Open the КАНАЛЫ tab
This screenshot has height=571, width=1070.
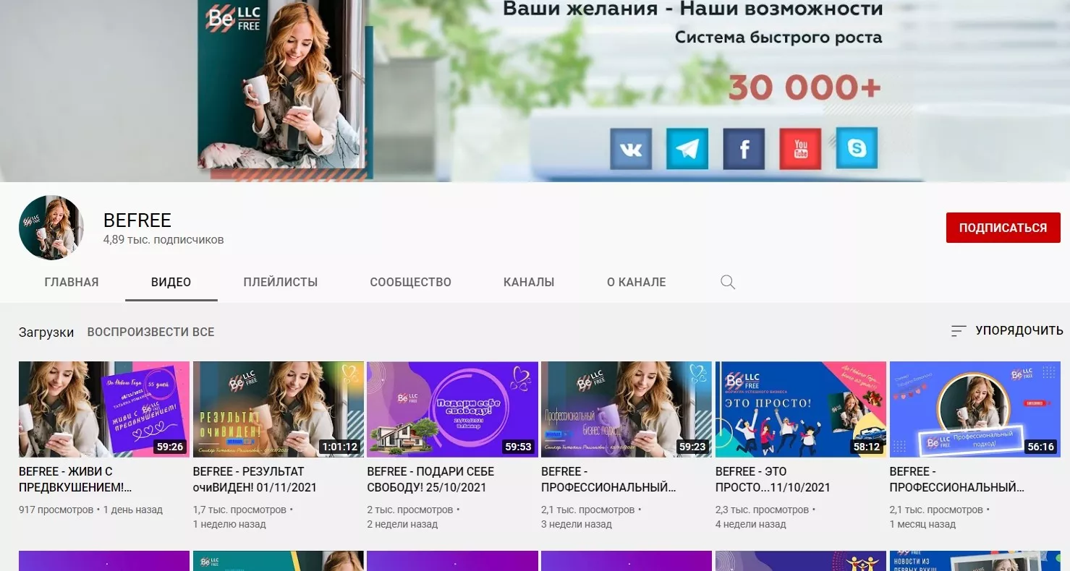point(529,282)
